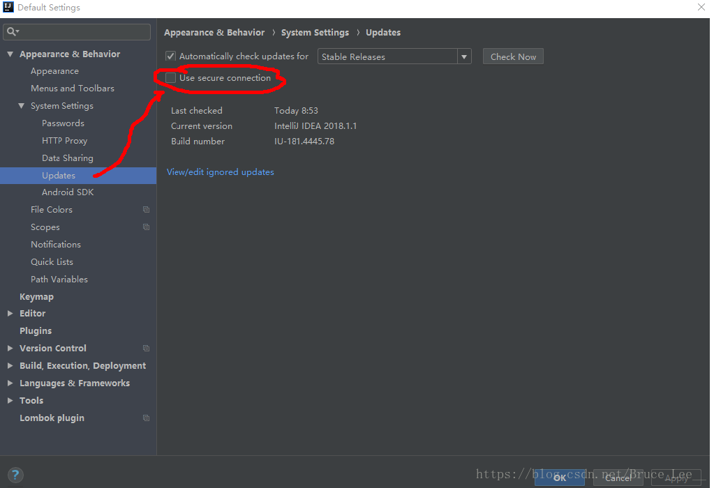Click the project-level icon beside File Colors
714x488 pixels.
click(x=146, y=210)
